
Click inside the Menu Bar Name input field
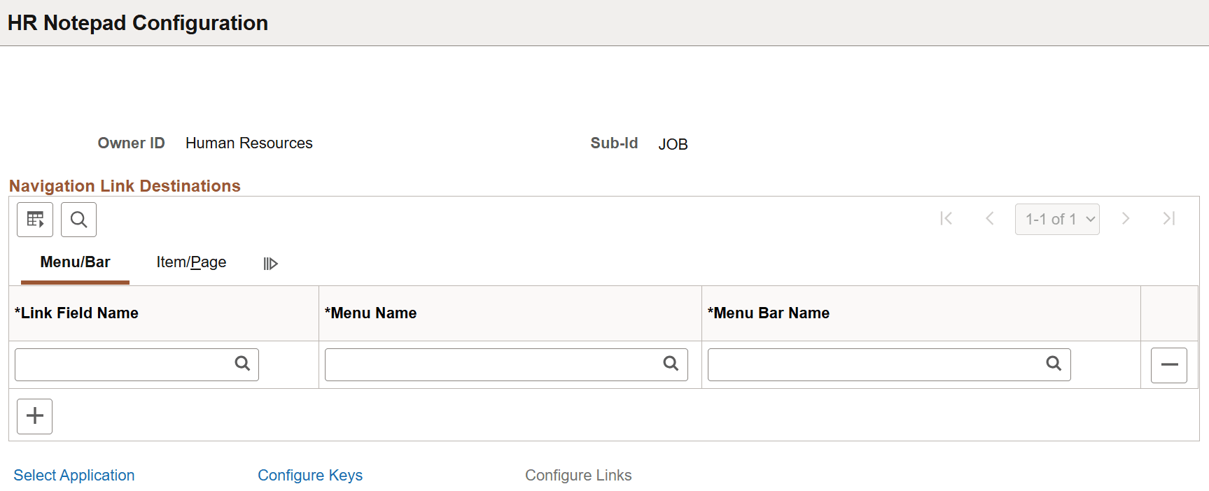(x=875, y=364)
